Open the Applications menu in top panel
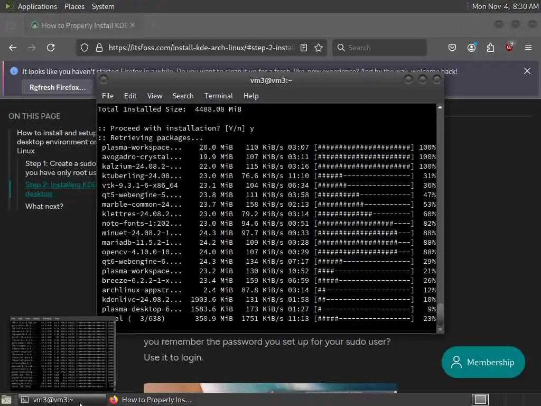This screenshot has height=406, width=541. [x=38, y=6]
